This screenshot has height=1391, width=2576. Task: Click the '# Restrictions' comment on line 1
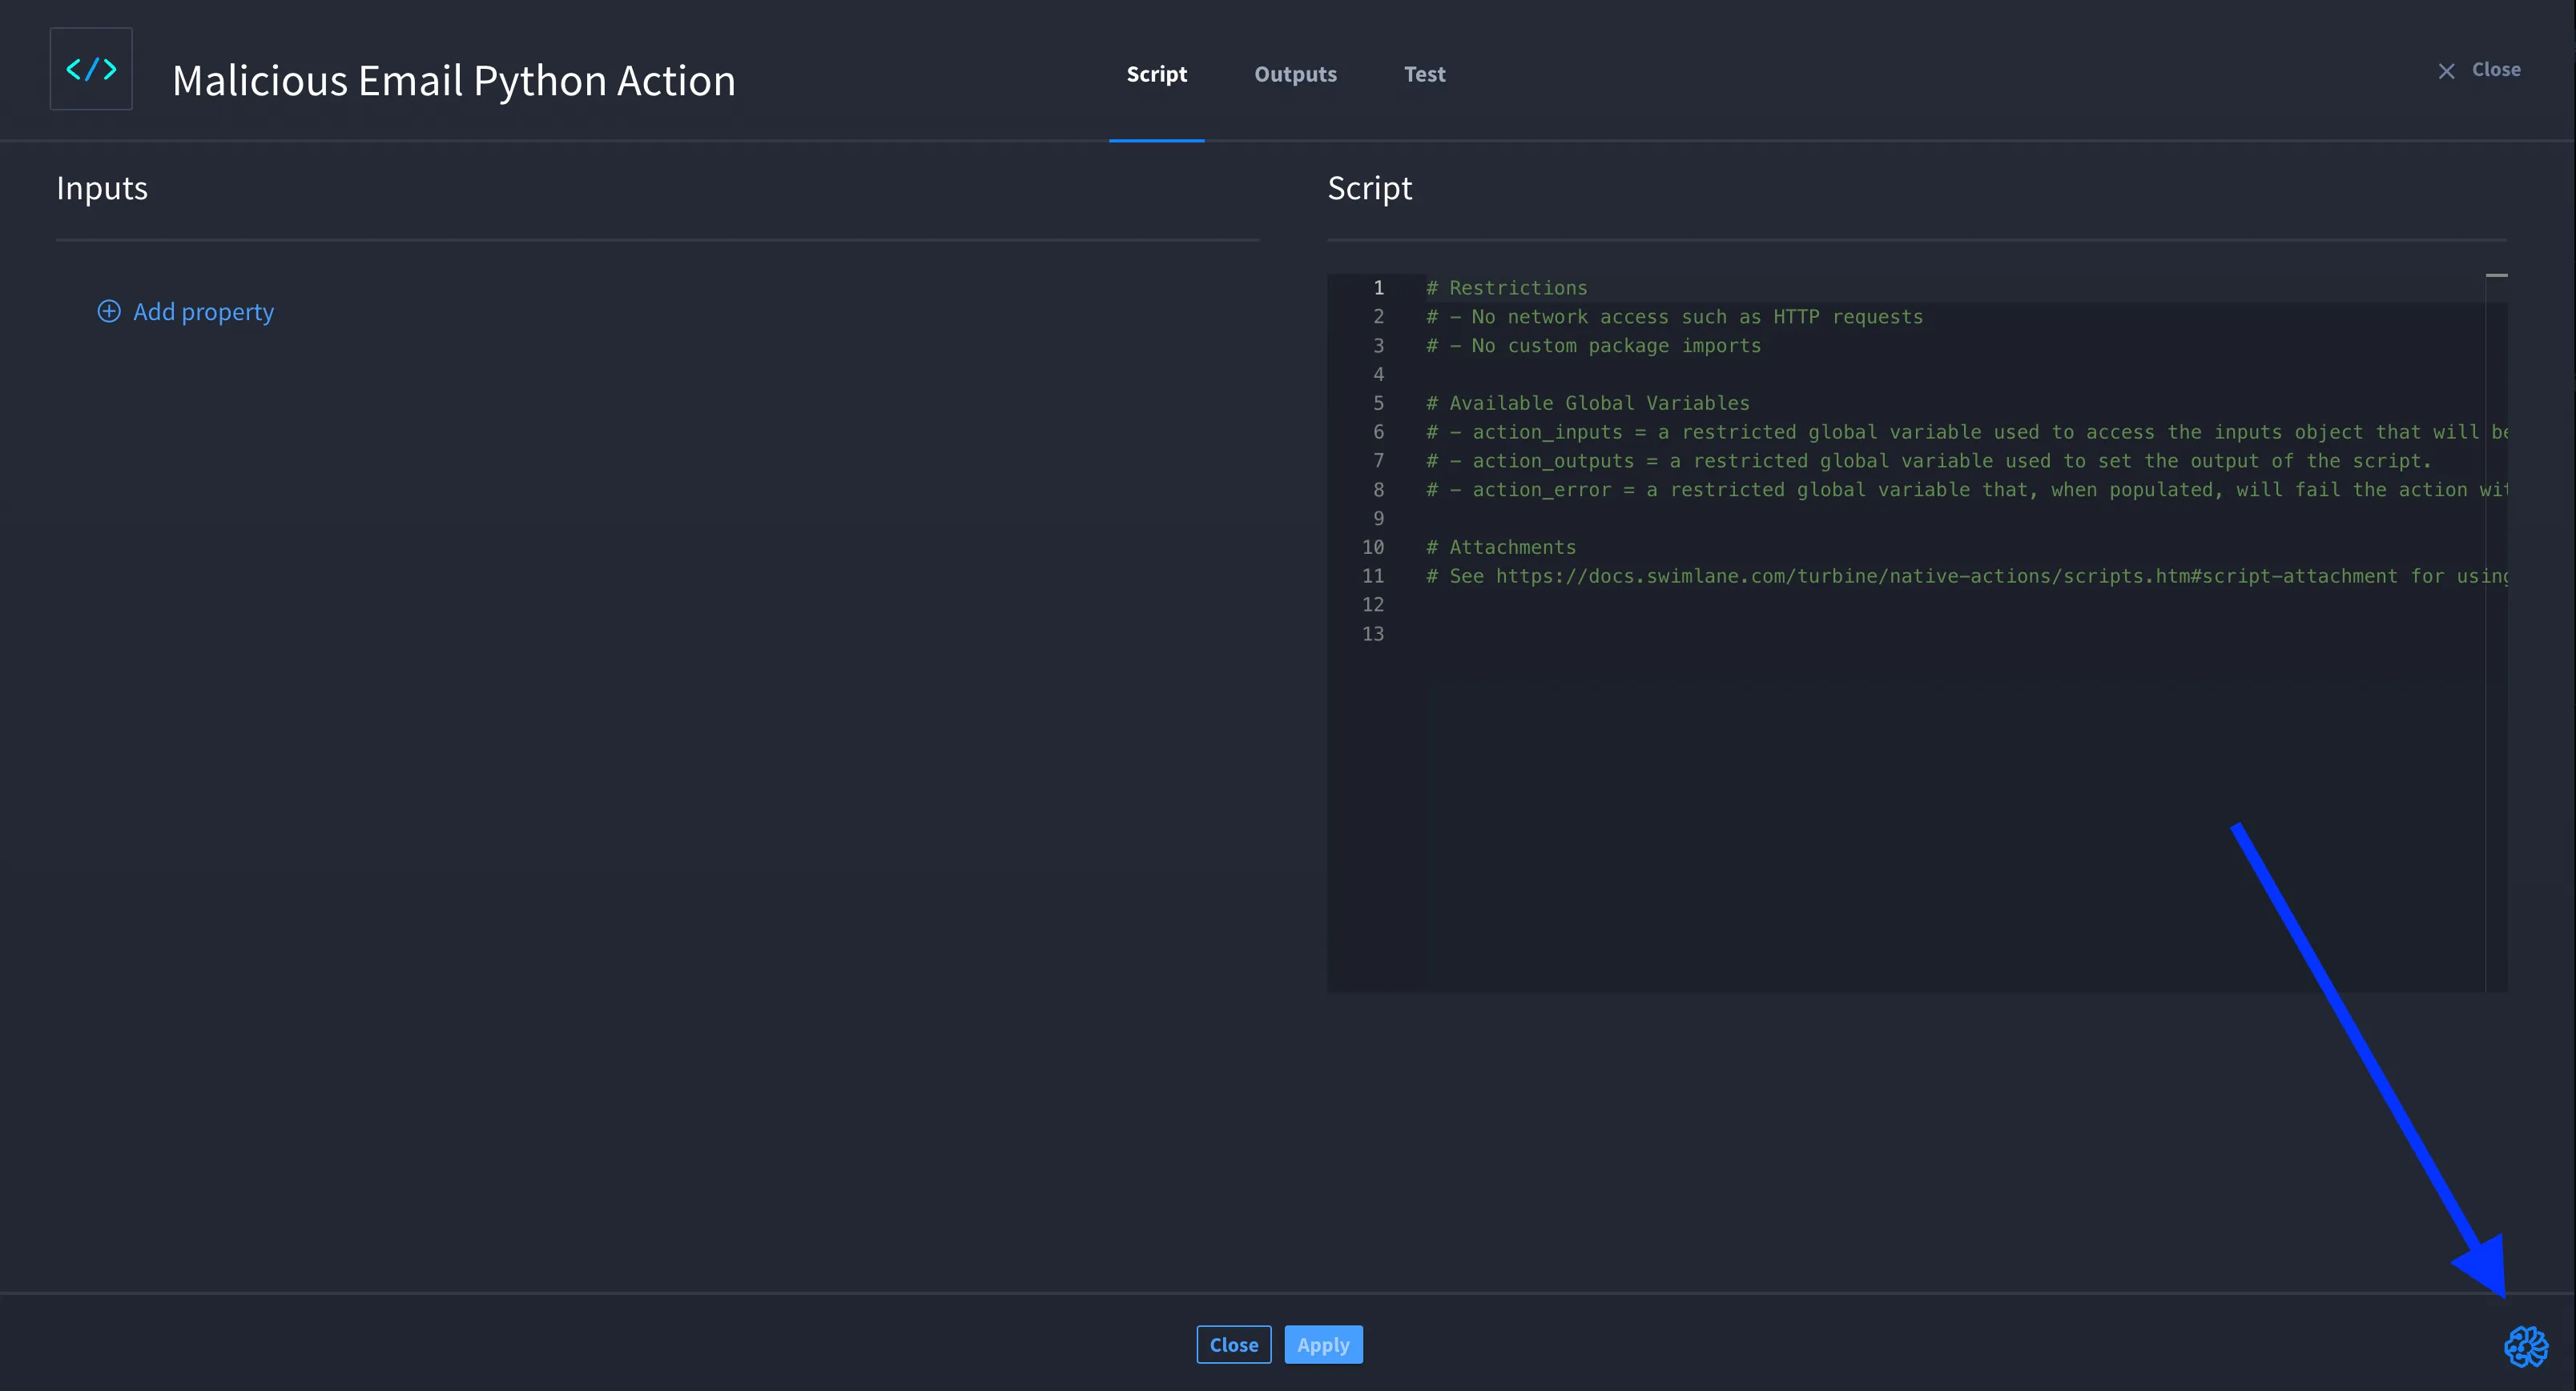1506,288
